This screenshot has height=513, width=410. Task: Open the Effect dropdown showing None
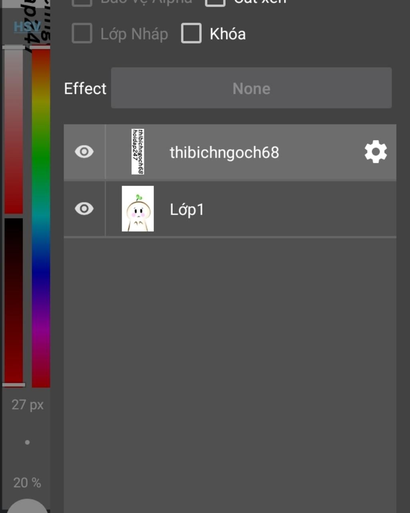pos(251,88)
